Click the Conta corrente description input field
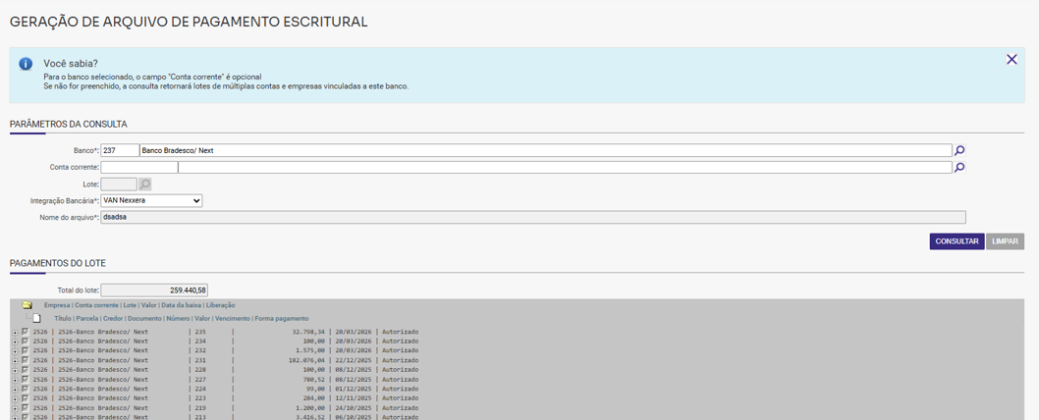 coord(566,168)
